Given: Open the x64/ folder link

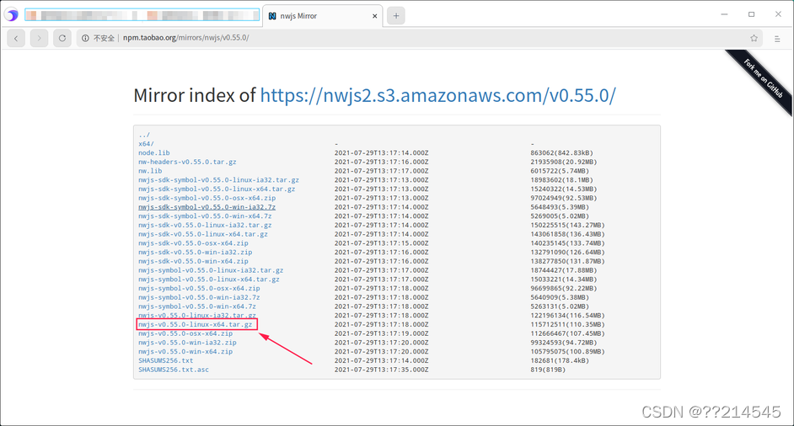Looking at the screenshot, I should (147, 144).
